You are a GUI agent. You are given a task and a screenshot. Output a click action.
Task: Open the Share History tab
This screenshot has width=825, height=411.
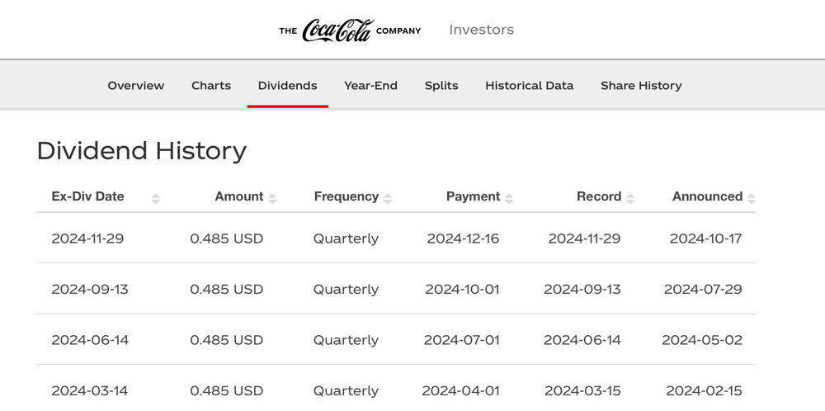(x=641, y=86)
